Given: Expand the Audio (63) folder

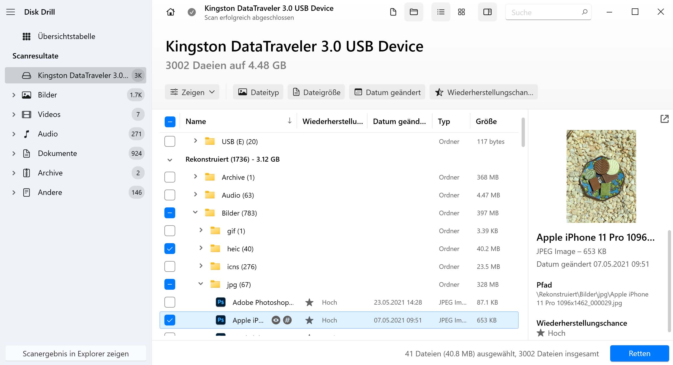Looking at the screenshot, I should point(195,194).
